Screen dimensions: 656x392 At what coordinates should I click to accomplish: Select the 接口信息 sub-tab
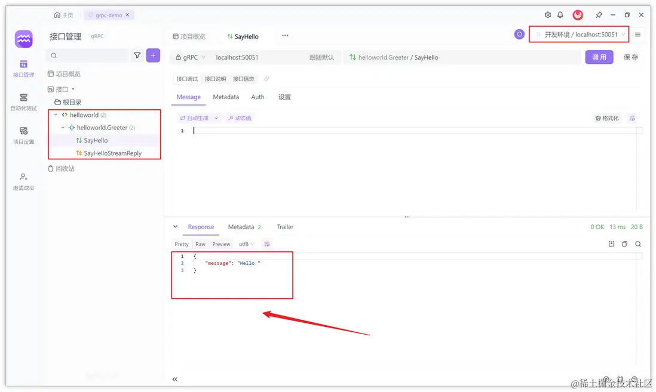[244, 79]
